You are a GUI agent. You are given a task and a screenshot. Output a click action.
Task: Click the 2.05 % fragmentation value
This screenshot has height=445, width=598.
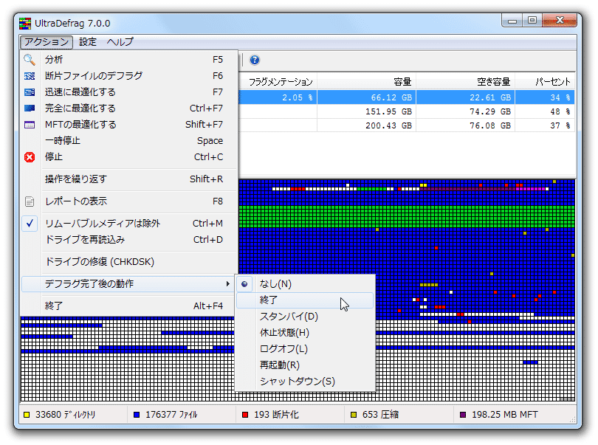click(297, 97)
